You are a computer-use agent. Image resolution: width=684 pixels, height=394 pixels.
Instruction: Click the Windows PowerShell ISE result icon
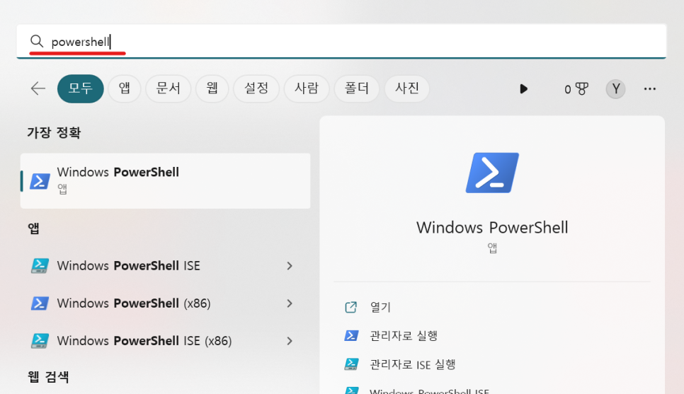tap(40, 265)
